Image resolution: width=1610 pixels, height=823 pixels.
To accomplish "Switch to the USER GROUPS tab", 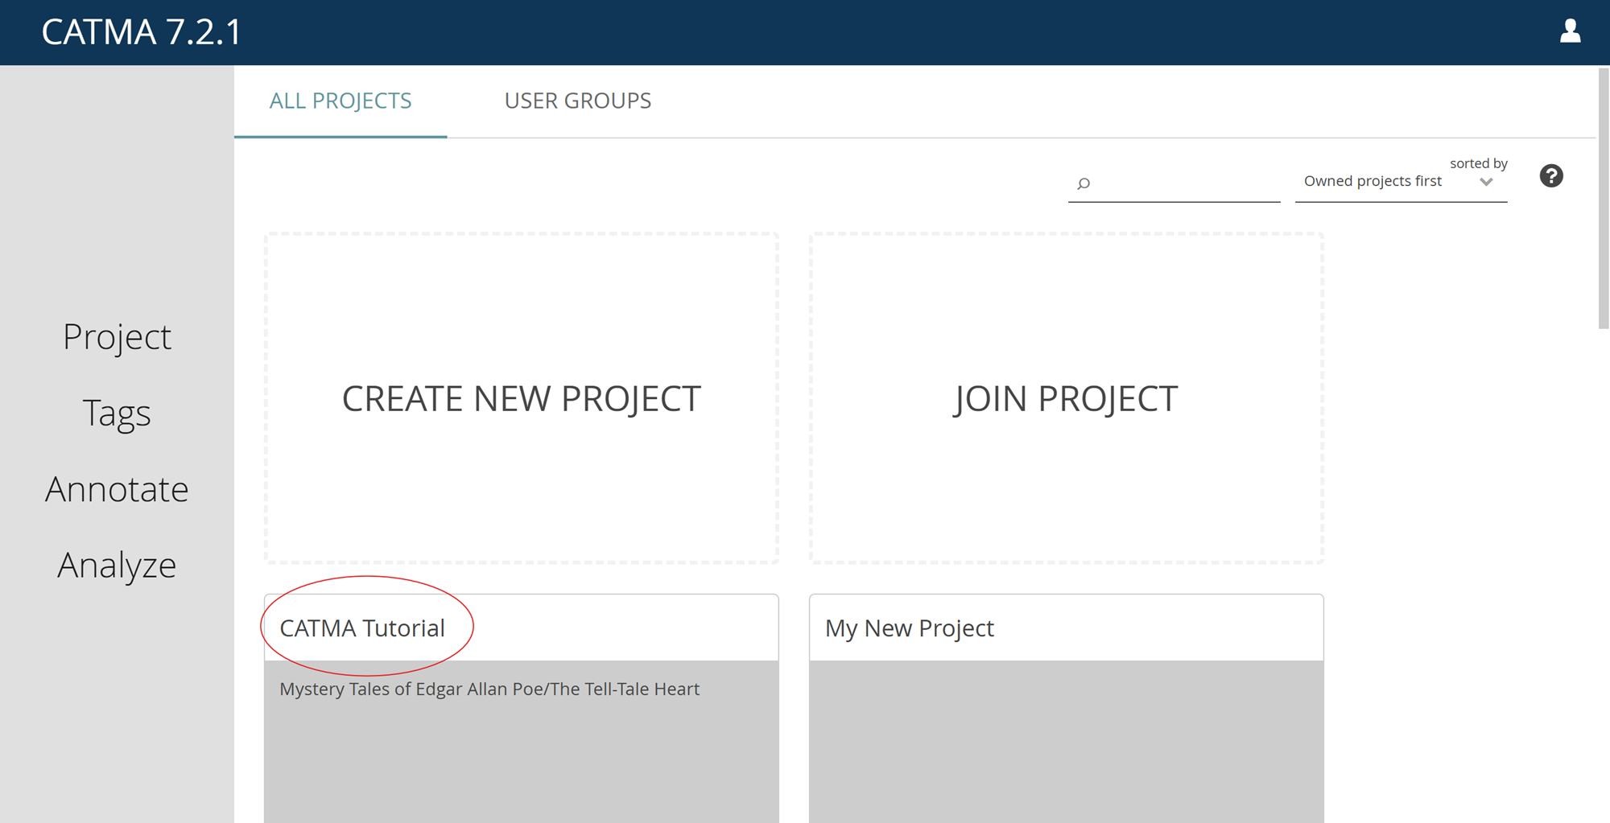I will 578,101.
